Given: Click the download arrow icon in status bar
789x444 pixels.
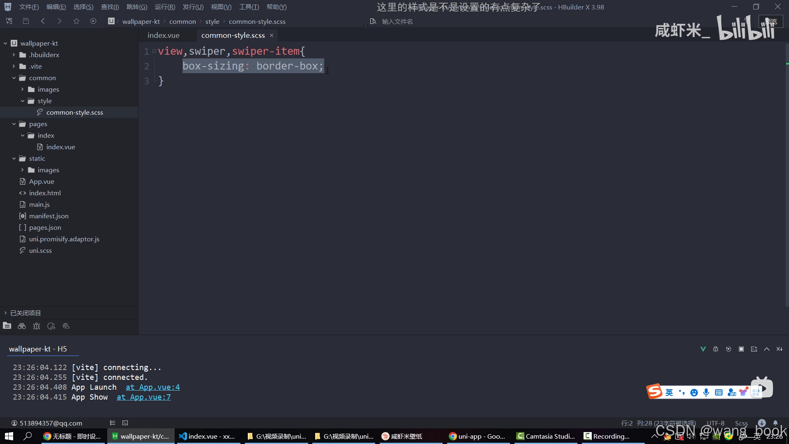Looking at the screenshot, I should pyautogui.click(x=762, y=423).
